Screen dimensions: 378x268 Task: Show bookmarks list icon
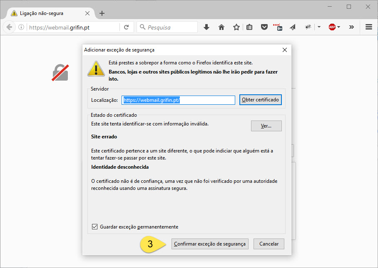[249, 27]
